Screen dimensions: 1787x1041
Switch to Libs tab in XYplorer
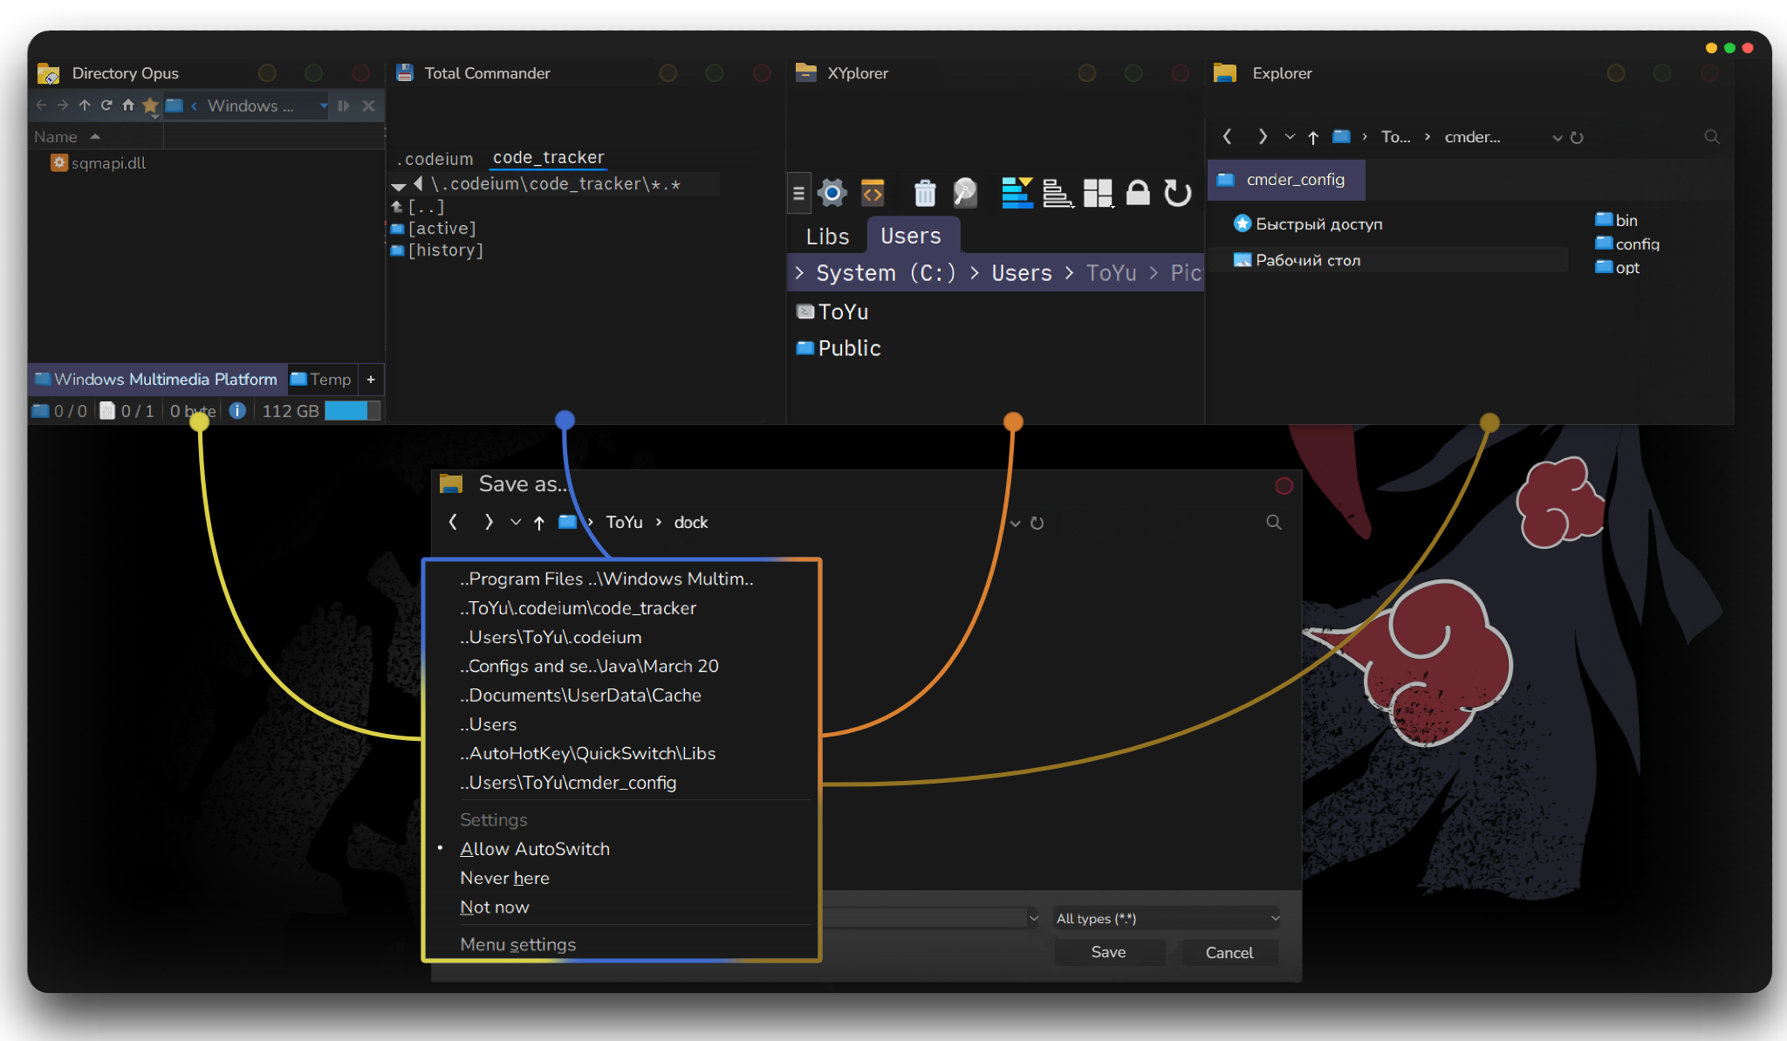[x=826, y=236]
